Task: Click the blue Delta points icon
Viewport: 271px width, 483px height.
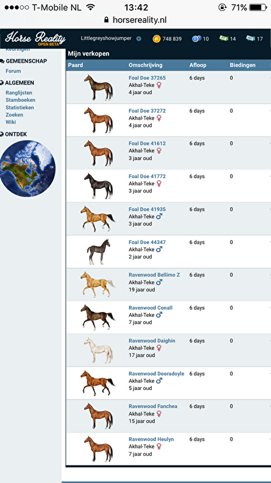Action: click(x=197, y=39)
